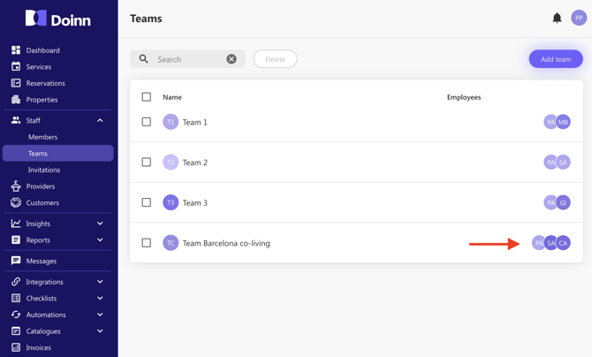The width and height of the screenshot is (592, 357).
Task: Click the Customers handshake icon
Action: coord(16,202)
